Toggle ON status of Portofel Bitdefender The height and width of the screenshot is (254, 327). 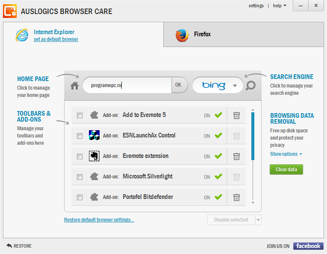(213, 197)
